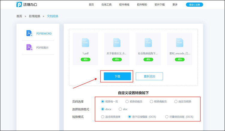Choose doc output format
The image size is (225, 131).
[123, 109]
